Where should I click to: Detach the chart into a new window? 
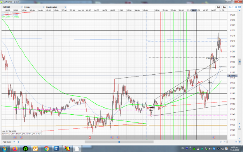[240, 7]
